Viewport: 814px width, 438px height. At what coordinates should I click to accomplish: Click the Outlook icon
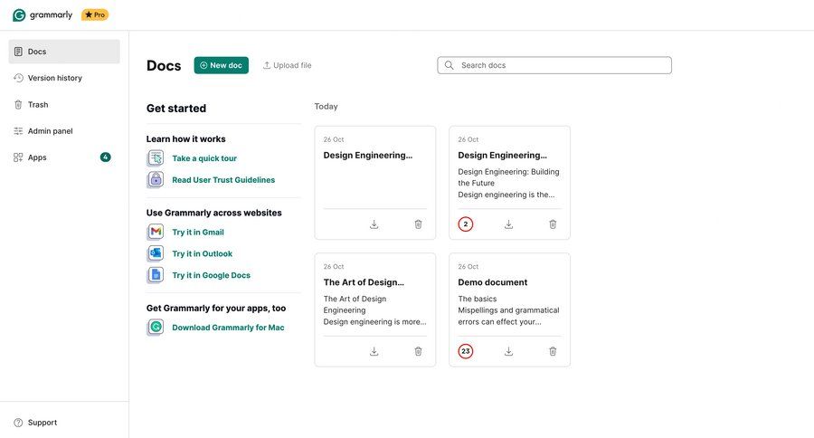tap(156, 253)
